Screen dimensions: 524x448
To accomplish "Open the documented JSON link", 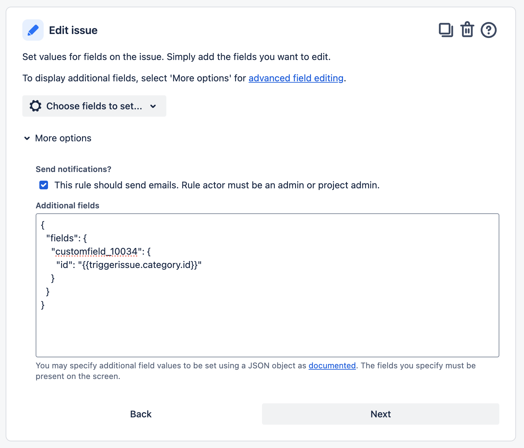I will [x=332, y=366].
